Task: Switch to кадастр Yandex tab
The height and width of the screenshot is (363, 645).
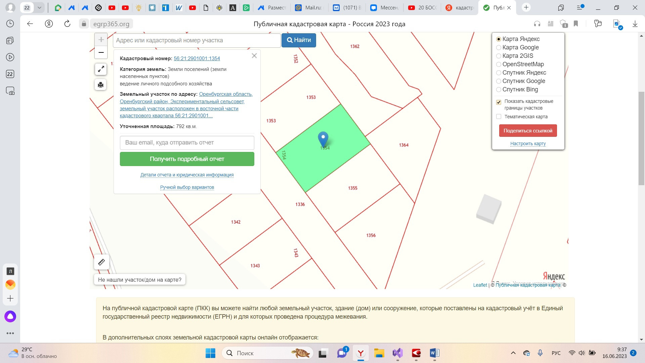Action: pos(460,7)
